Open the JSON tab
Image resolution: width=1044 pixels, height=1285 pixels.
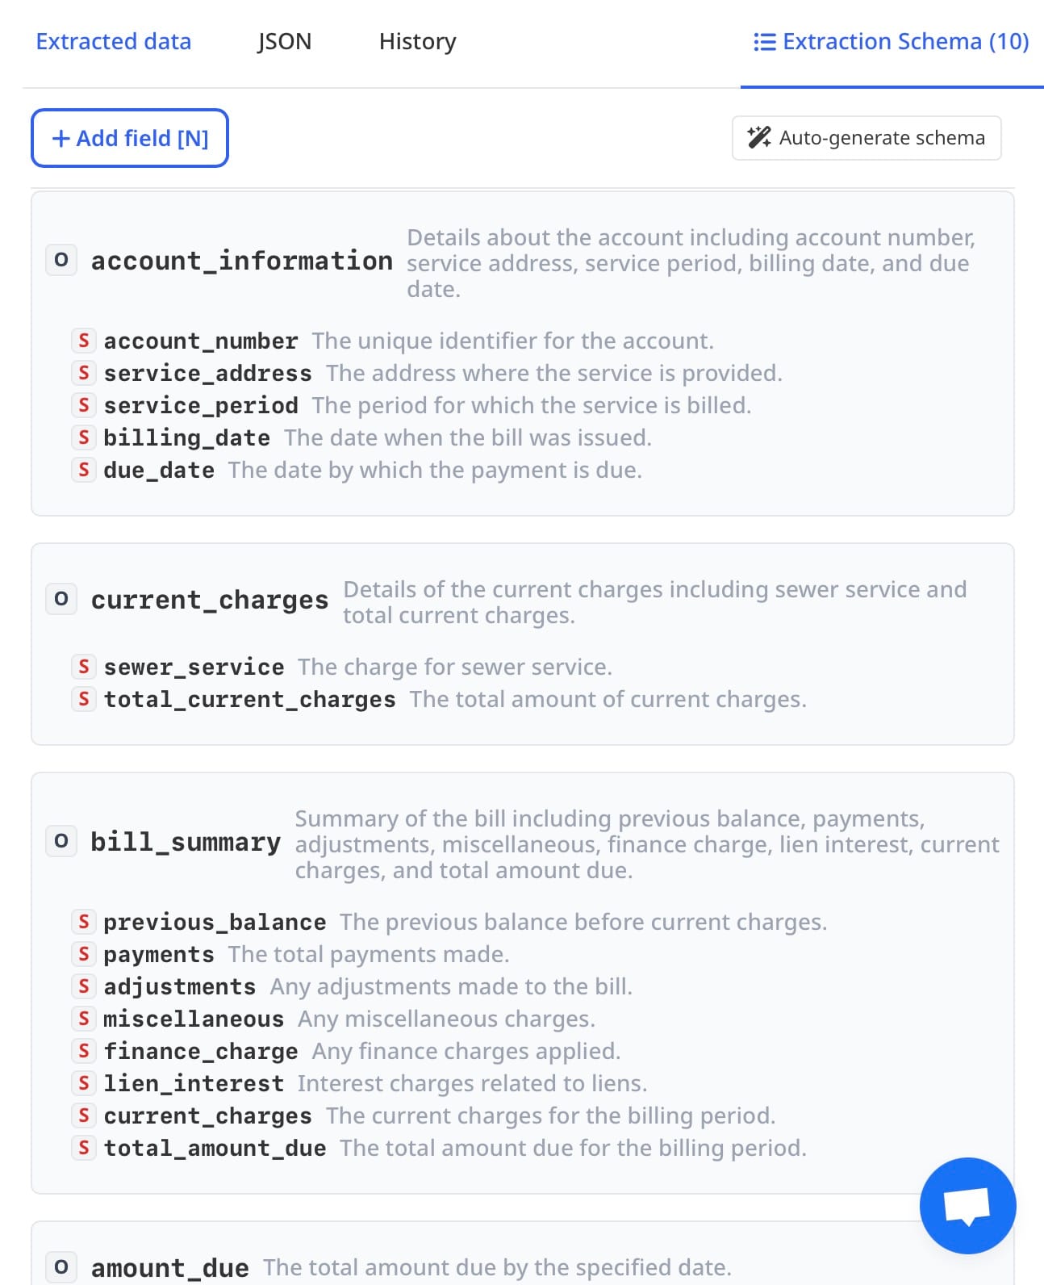(x=285, y=41)
